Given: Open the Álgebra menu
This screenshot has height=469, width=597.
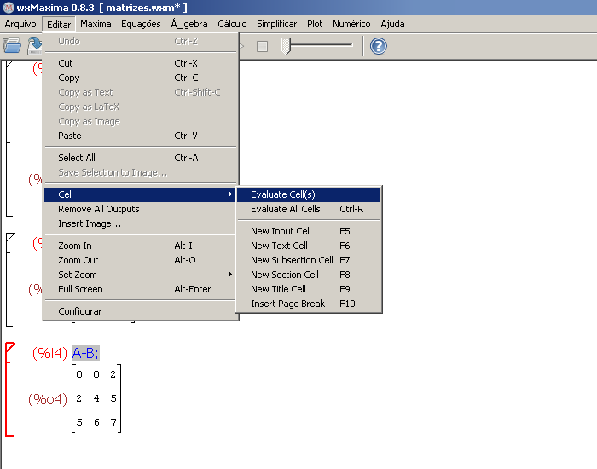Looking at the screenshot, I should (189, 24).
